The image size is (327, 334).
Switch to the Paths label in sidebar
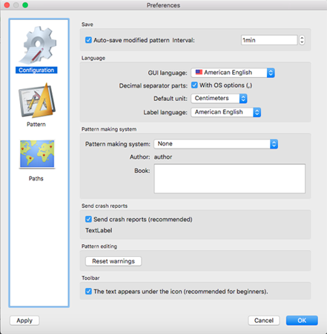tap(36, 179)
